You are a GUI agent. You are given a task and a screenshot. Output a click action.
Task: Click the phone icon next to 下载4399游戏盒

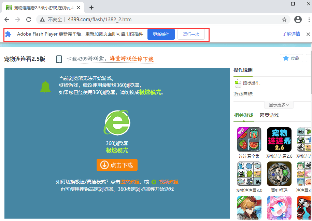59,59
